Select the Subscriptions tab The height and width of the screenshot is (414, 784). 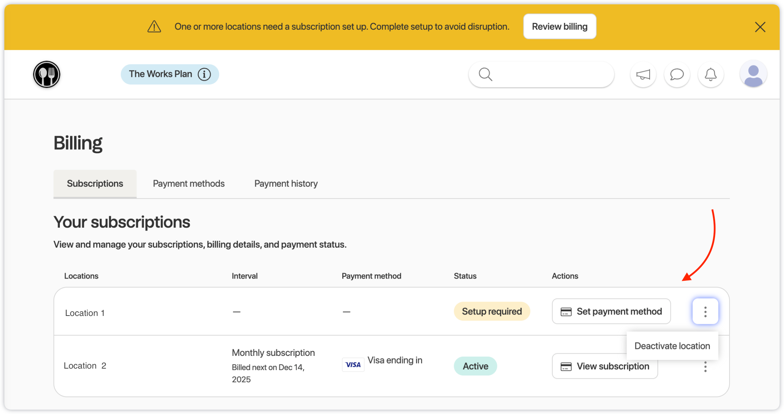(x=95, y=184)
